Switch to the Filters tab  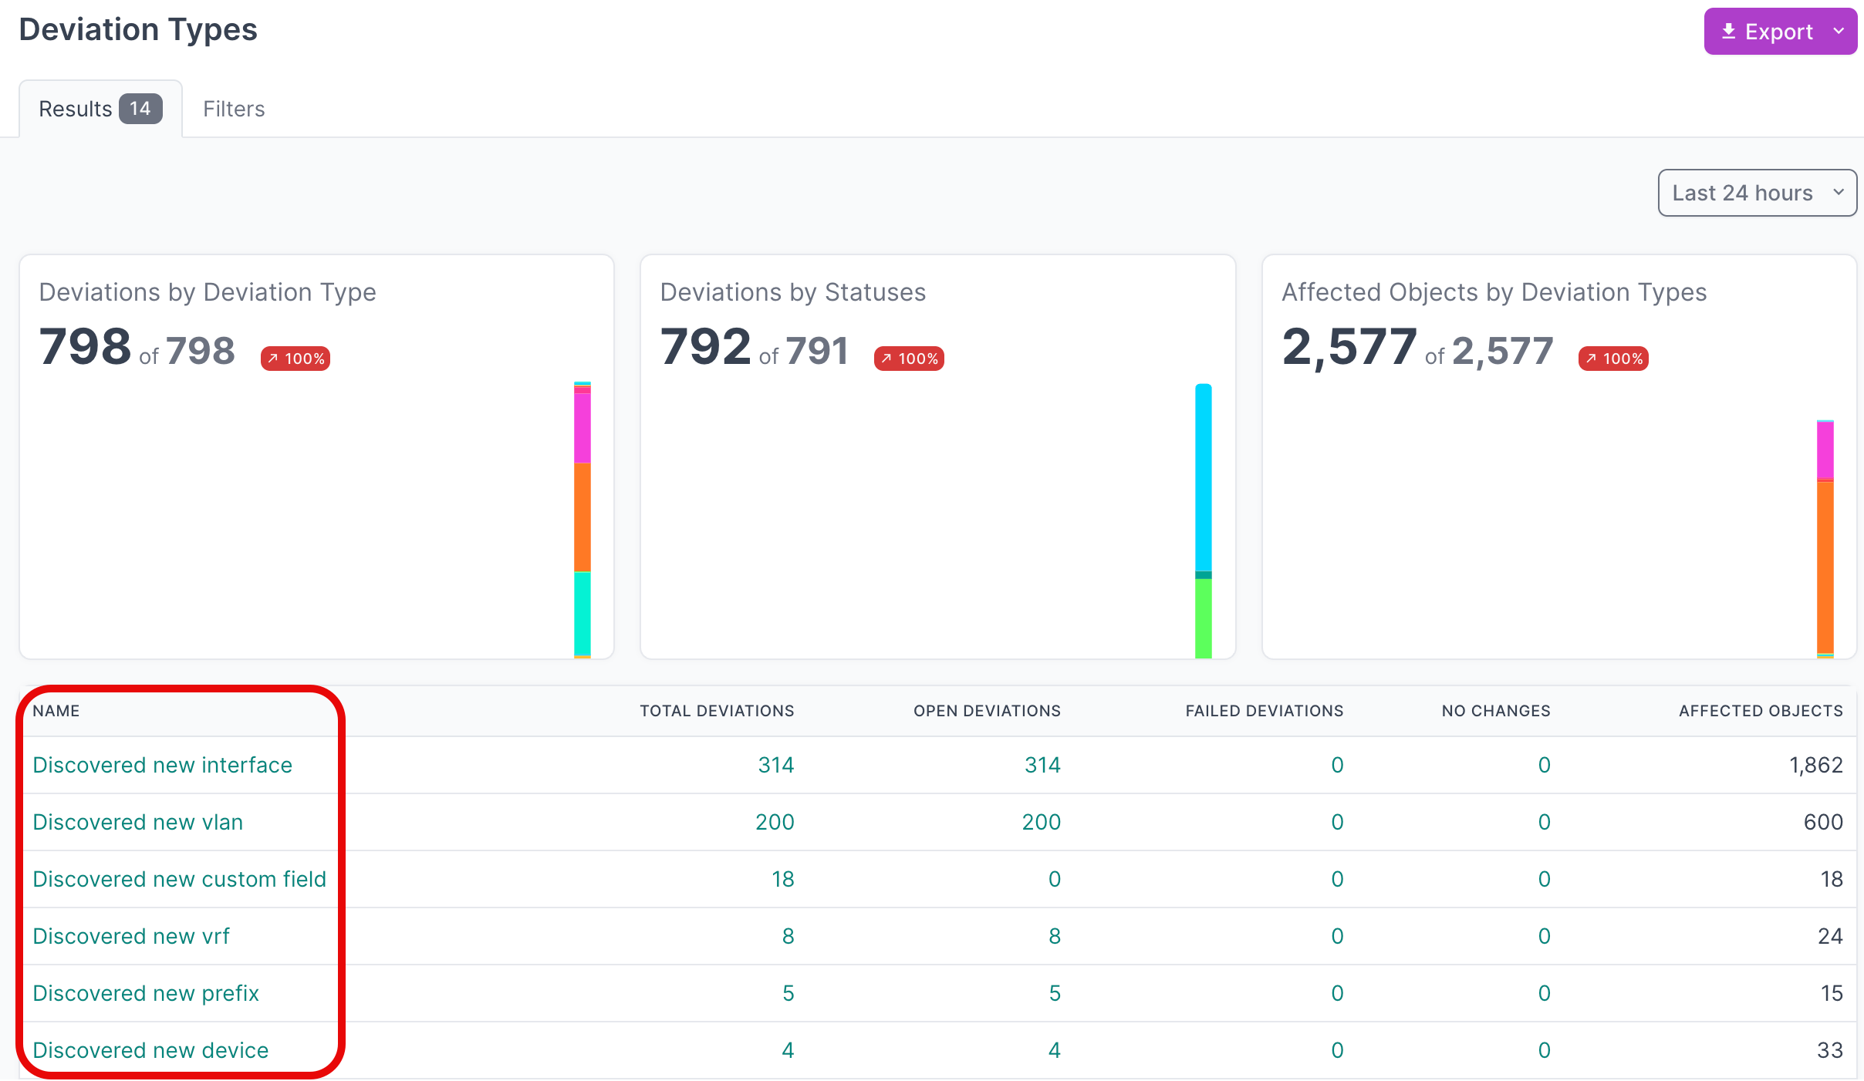pyautogui.click(x=234, y=109)
